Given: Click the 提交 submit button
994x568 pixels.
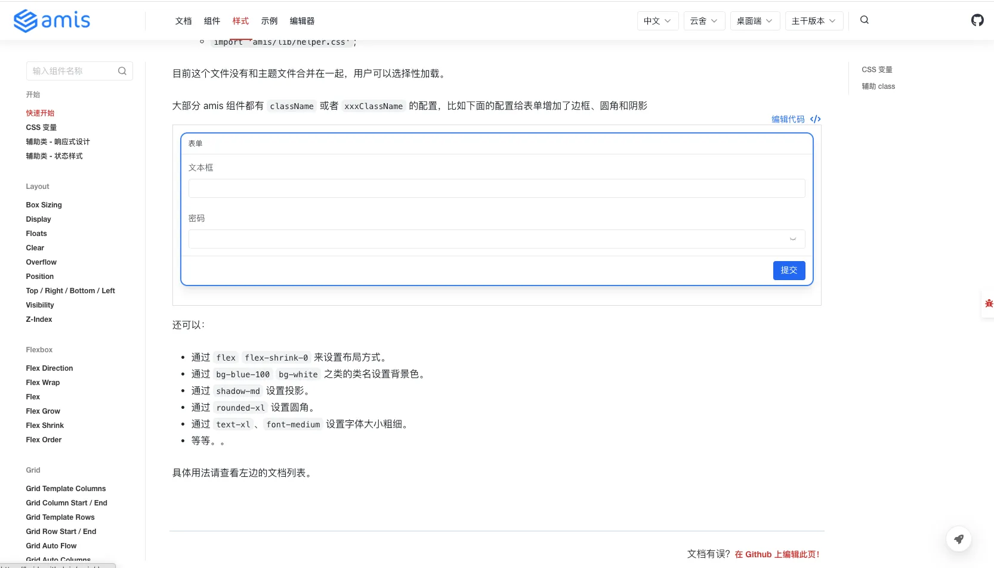Looking at the screenshot, I should (789, 270).
